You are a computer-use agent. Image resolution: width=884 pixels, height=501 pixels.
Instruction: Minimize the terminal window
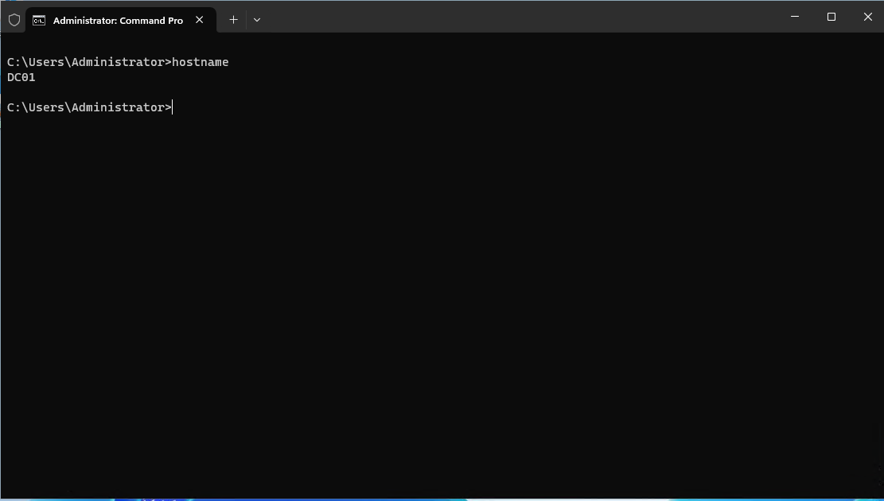pos(795,17)
